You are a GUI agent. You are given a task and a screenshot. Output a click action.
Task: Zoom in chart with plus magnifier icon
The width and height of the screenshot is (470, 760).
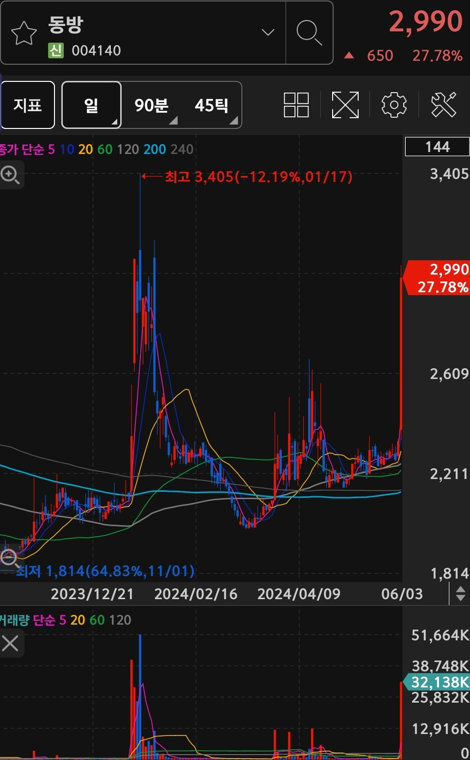point(10,175)
